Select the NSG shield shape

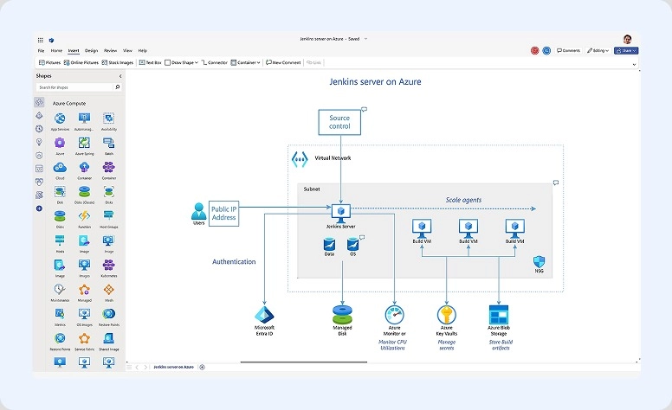click(x=539, y=264)
